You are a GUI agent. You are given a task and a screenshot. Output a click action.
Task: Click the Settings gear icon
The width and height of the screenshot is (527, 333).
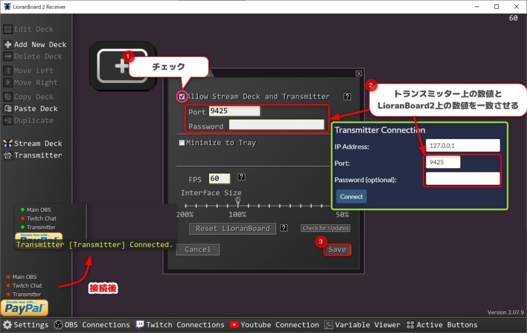pos(7,325)
